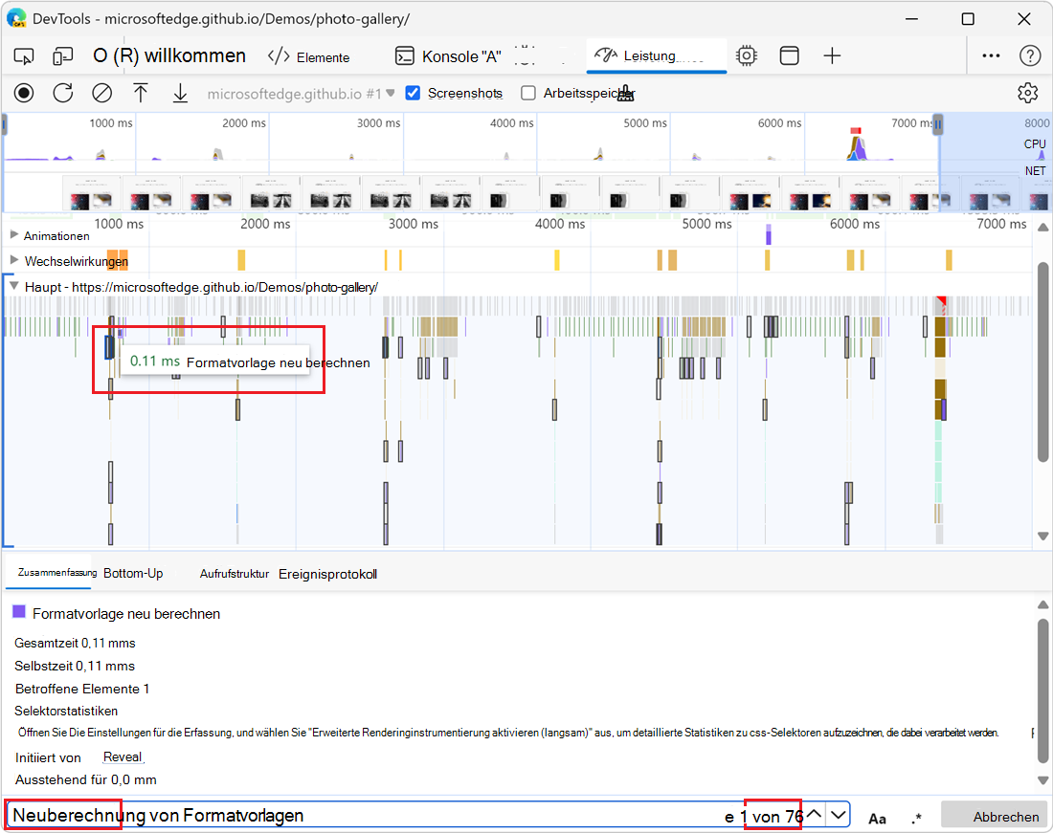Expand the Wechselwirkungen track
Viewport: 1053px width, 833px height.
pyautogui.click(x=14, y=260)
